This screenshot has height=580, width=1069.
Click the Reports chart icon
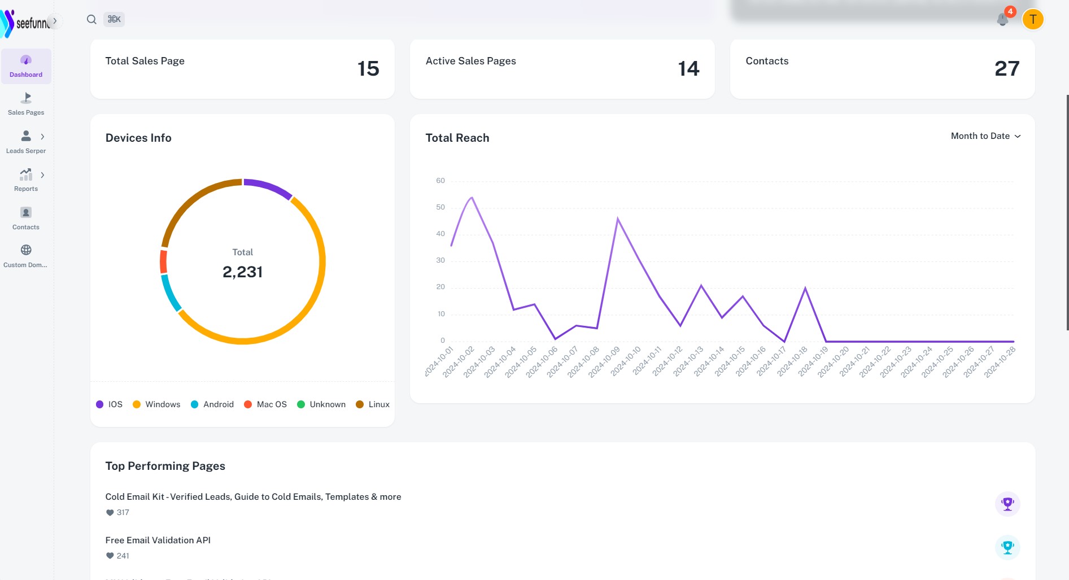[x=26, y=174]
